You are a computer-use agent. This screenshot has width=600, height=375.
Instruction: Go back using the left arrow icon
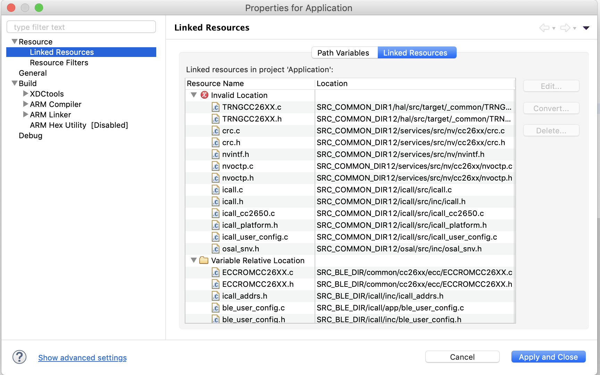pyautogui.click(x=544, y=28)
